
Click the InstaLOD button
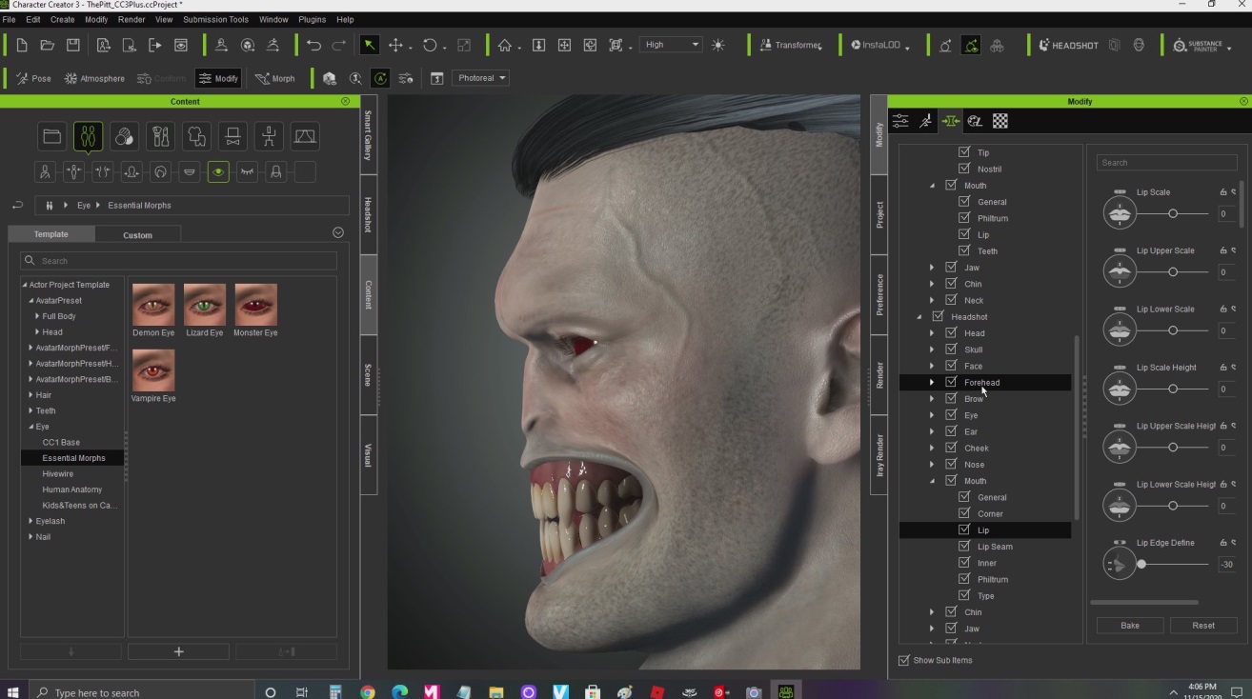[x=879, y=45]
